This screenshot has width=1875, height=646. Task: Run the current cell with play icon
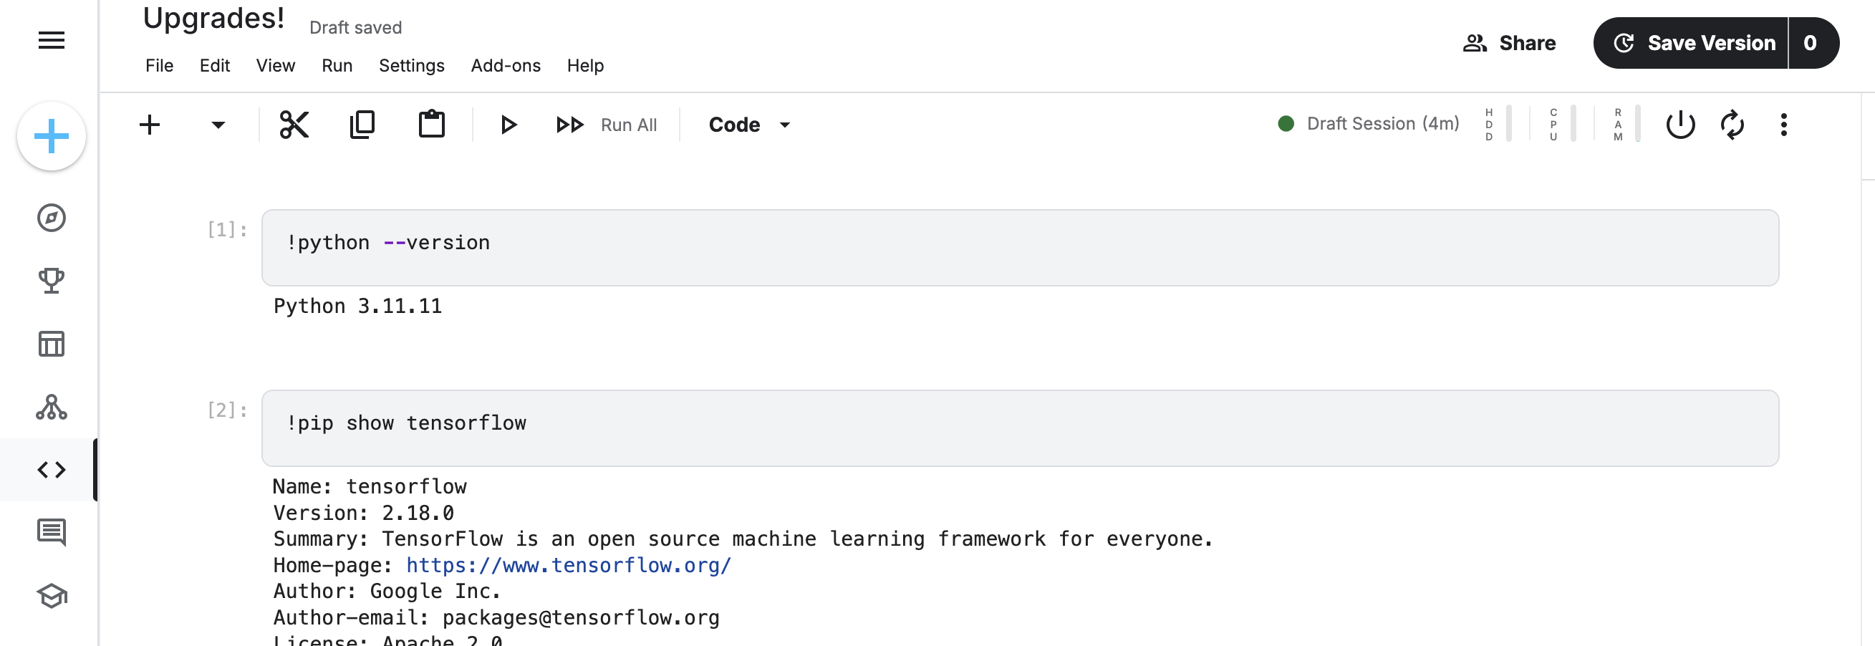(x=508, y=125)
